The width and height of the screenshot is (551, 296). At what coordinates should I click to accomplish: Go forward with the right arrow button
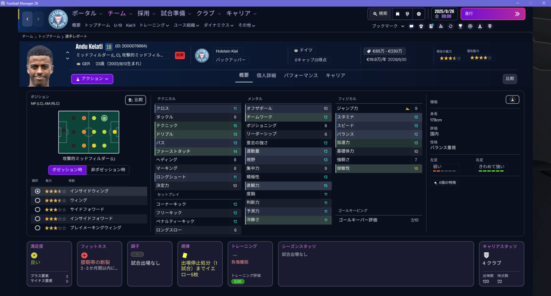point(39,19)
